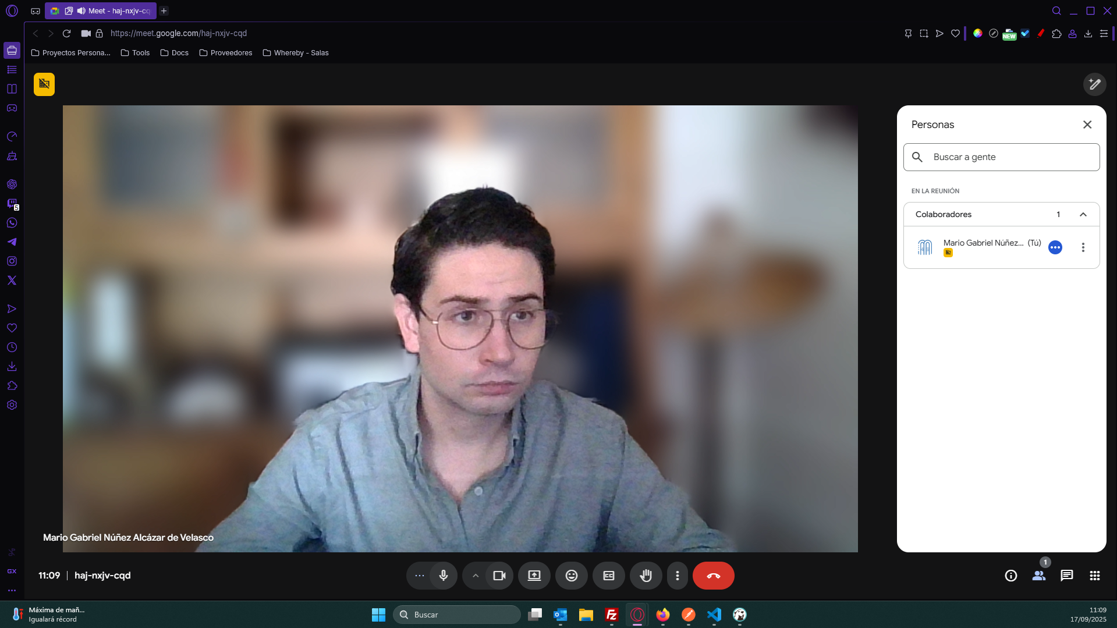Open Visual Studio Code from the taskbar
This screenshot has width=1117, height=628.
[714, 615]
